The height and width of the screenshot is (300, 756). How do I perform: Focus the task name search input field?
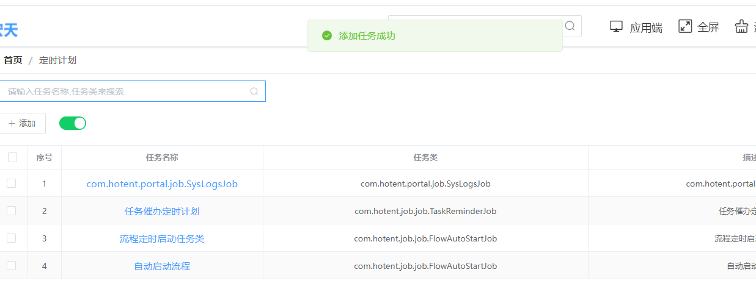[x=125, y=91]
